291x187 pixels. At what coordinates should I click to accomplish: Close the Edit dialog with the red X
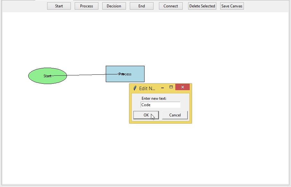tap(183, 87)
